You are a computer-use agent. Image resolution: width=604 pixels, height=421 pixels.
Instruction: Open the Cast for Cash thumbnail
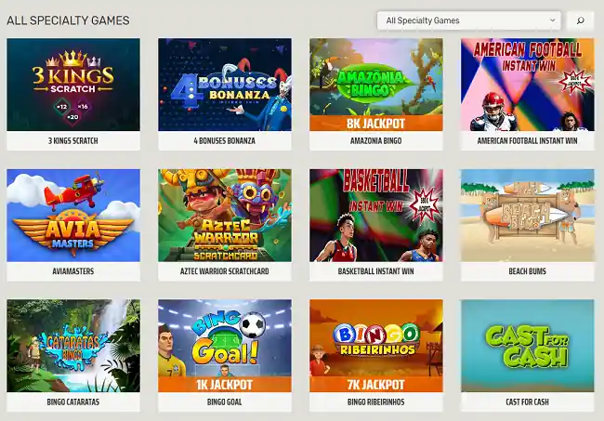click(x=528, y=346)
